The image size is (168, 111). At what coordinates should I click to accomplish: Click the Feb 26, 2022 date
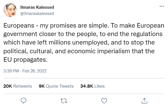coord(34,71)
